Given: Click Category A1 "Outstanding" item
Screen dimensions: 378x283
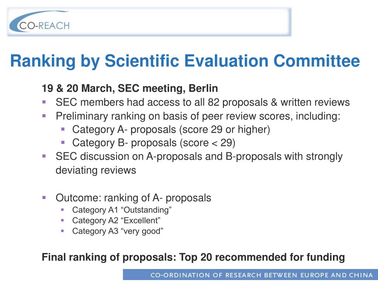Looking at the screenshot, I should pyautogui.click(x=122, y=210).
